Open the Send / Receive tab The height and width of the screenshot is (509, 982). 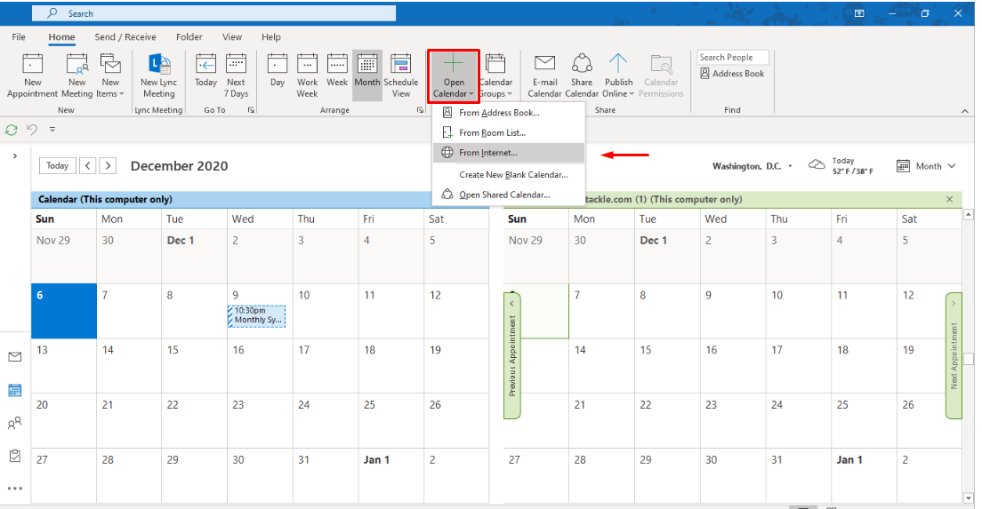[x=125, y=37]
